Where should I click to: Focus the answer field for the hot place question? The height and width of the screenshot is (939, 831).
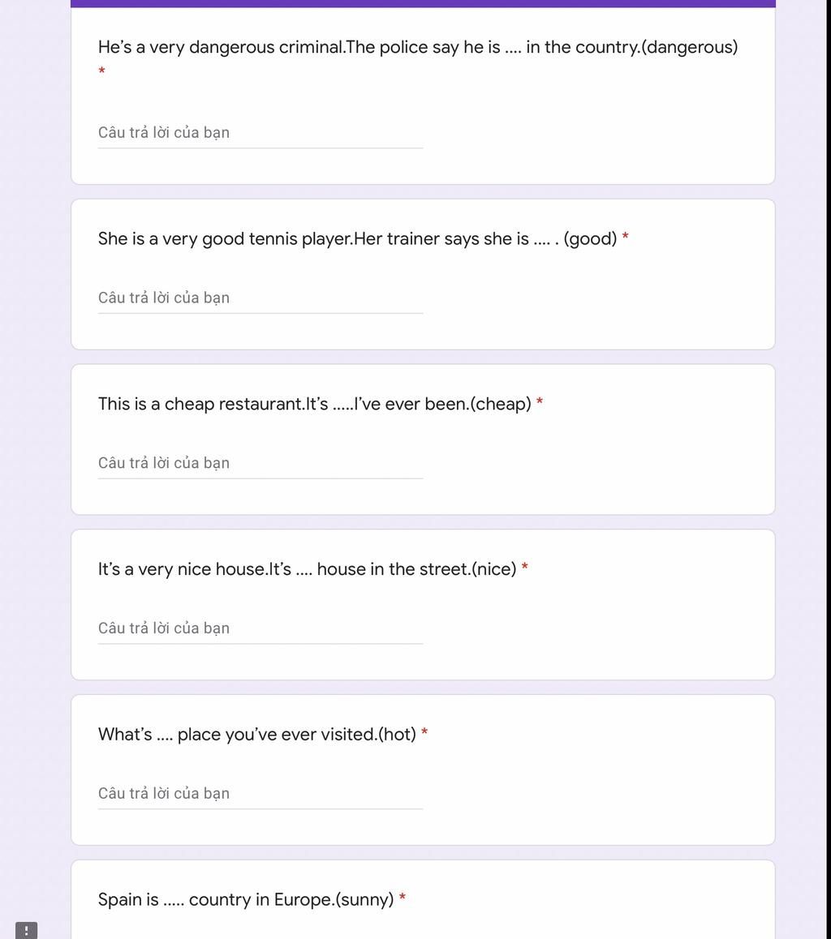coord(260,794)
